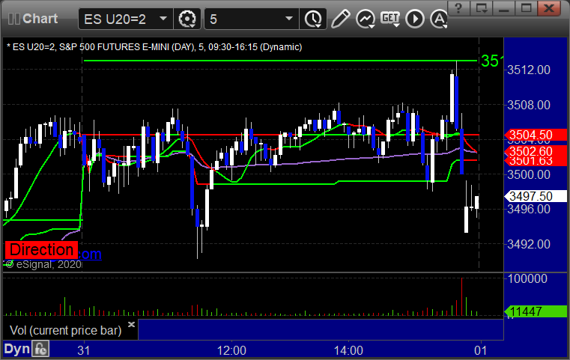Screen dimensions: 570x360
Task: Click the green 11447 volume marker
Action: tap(536, 311)
